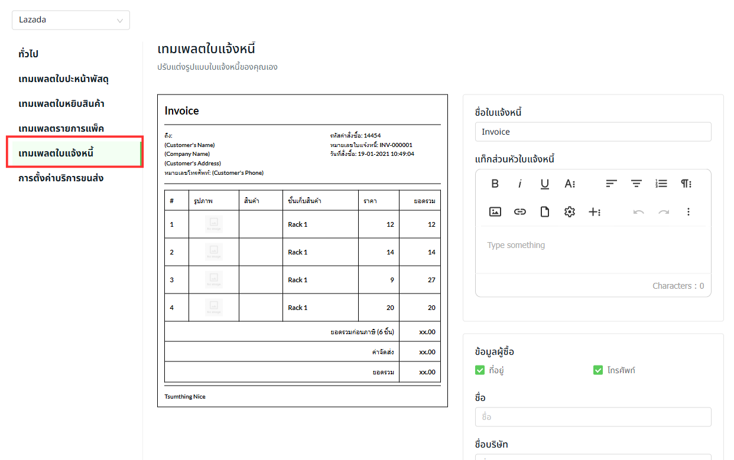Click the gear icon in editor toolbar
Viewport: 734px width, 460px height.
point(570,212)
